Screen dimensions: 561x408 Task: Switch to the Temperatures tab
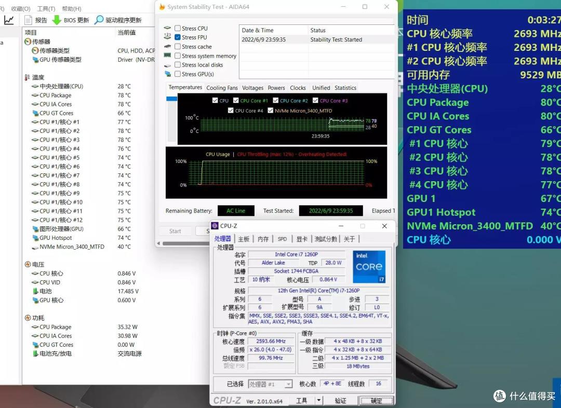(x=185, y=87)
